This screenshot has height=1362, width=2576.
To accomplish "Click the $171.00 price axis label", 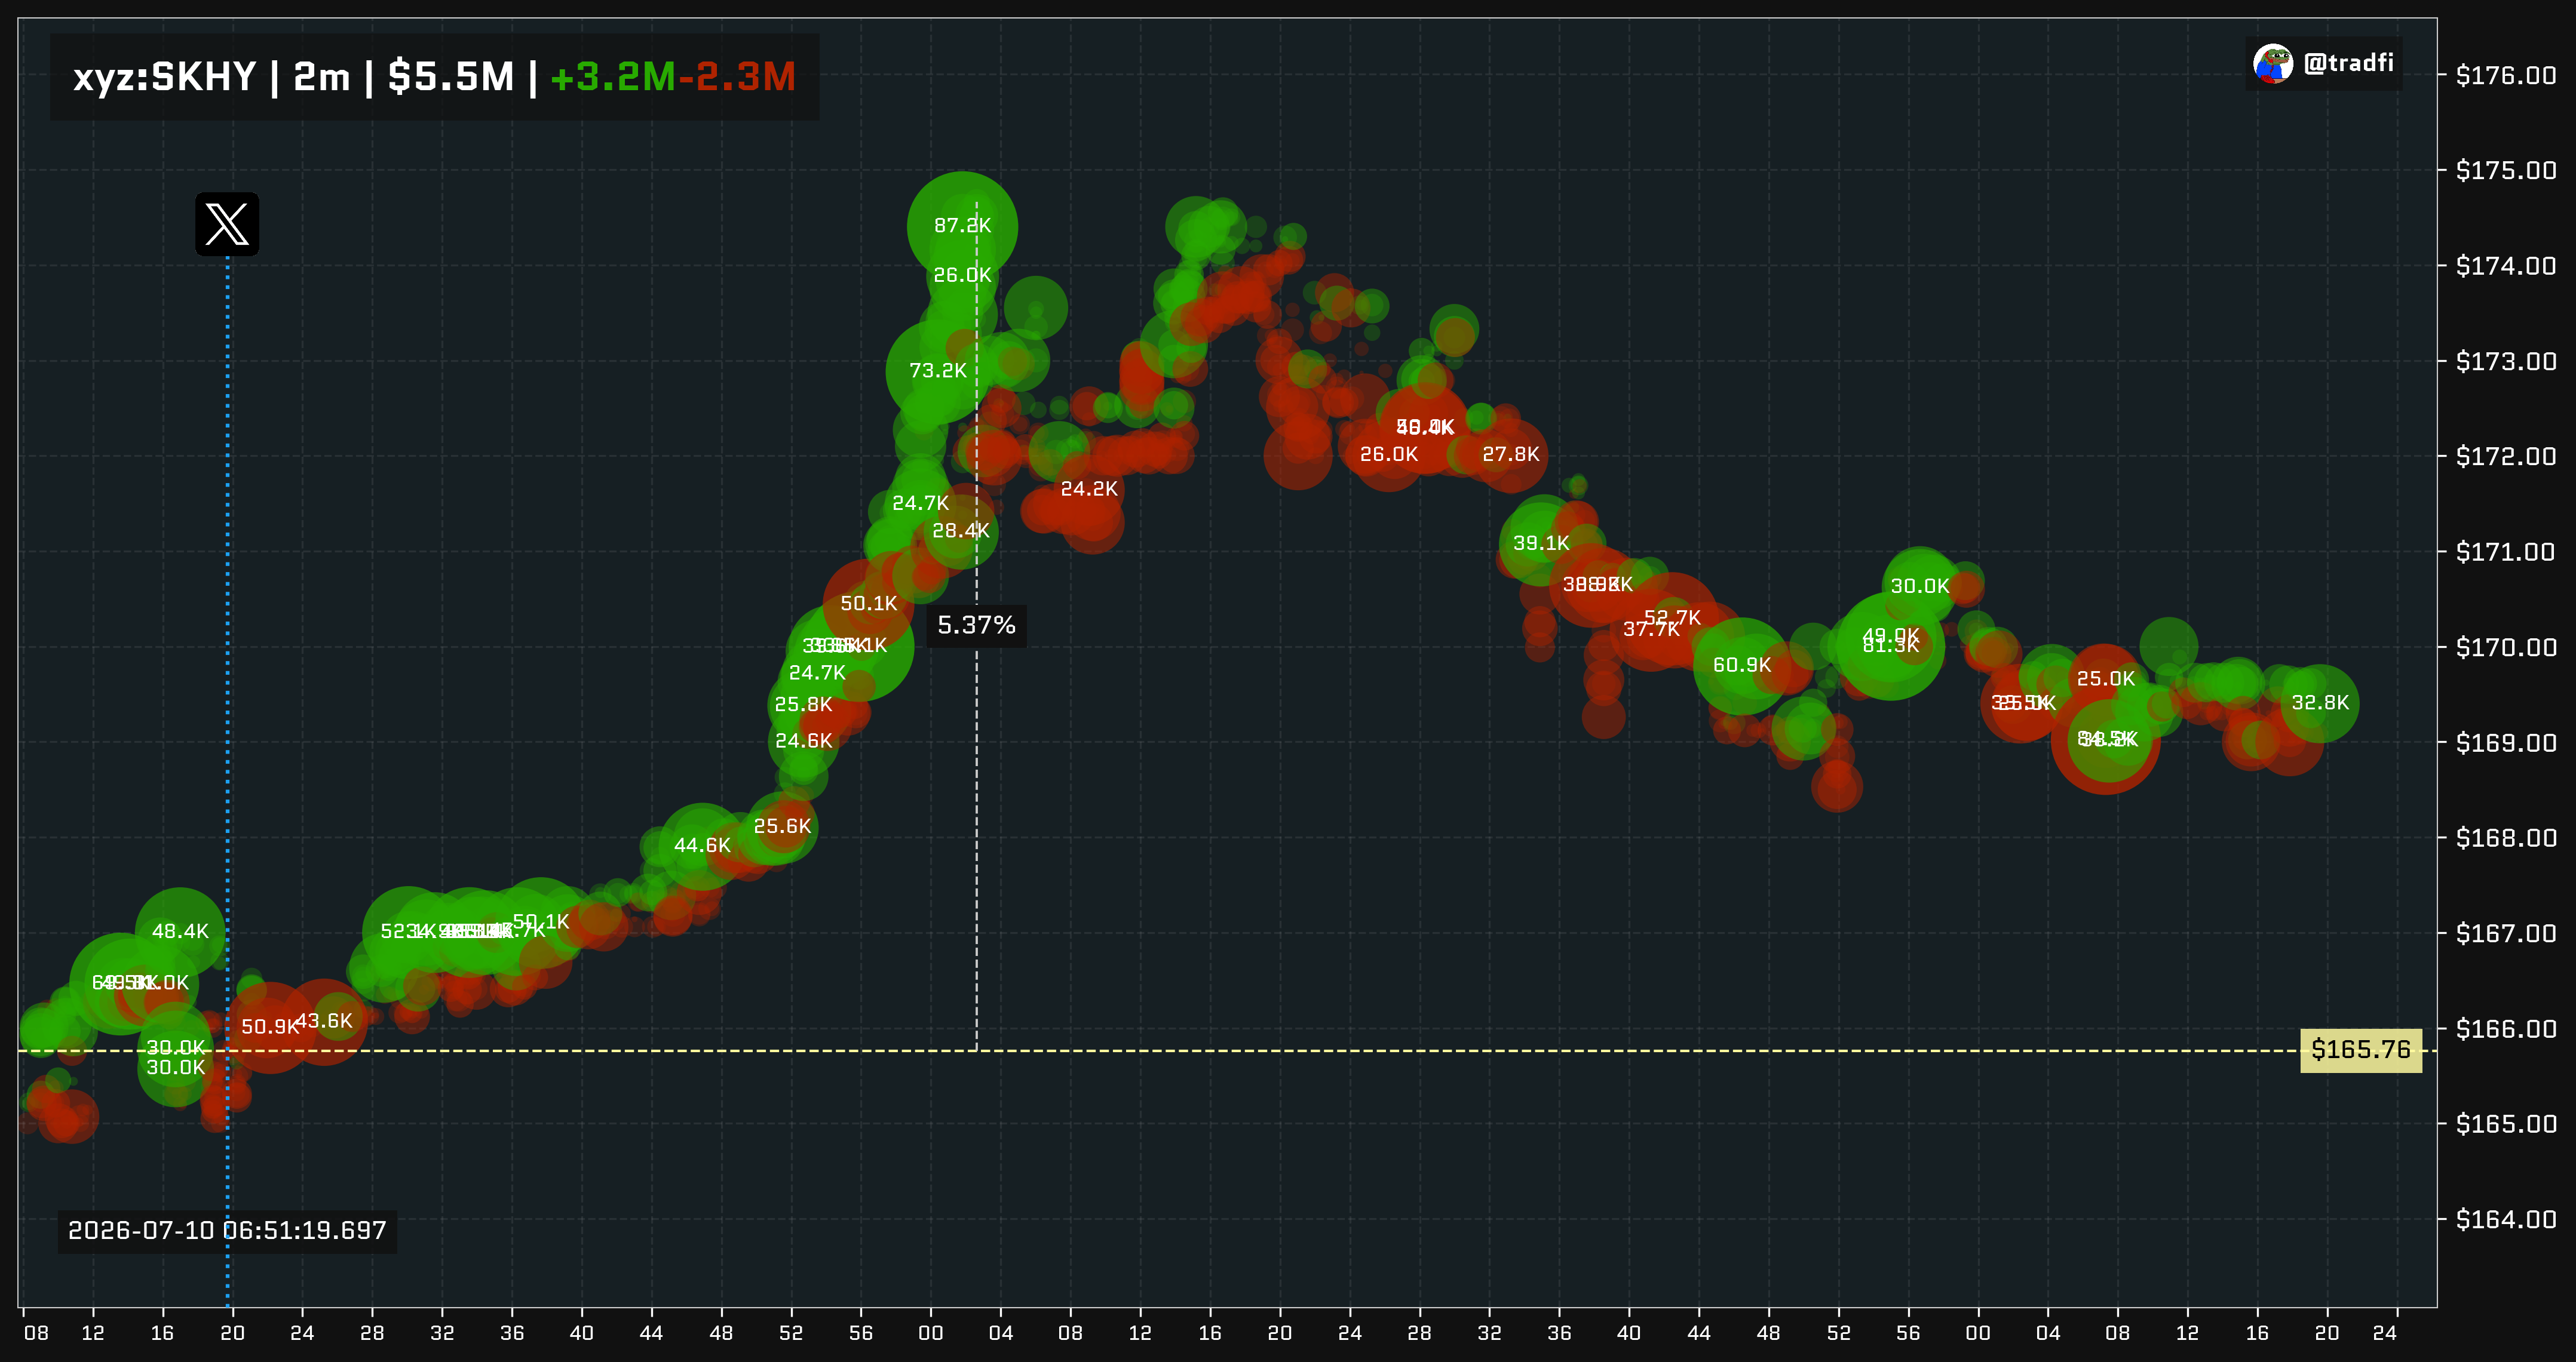I will pyautogui.click(x=2506, y=552).
